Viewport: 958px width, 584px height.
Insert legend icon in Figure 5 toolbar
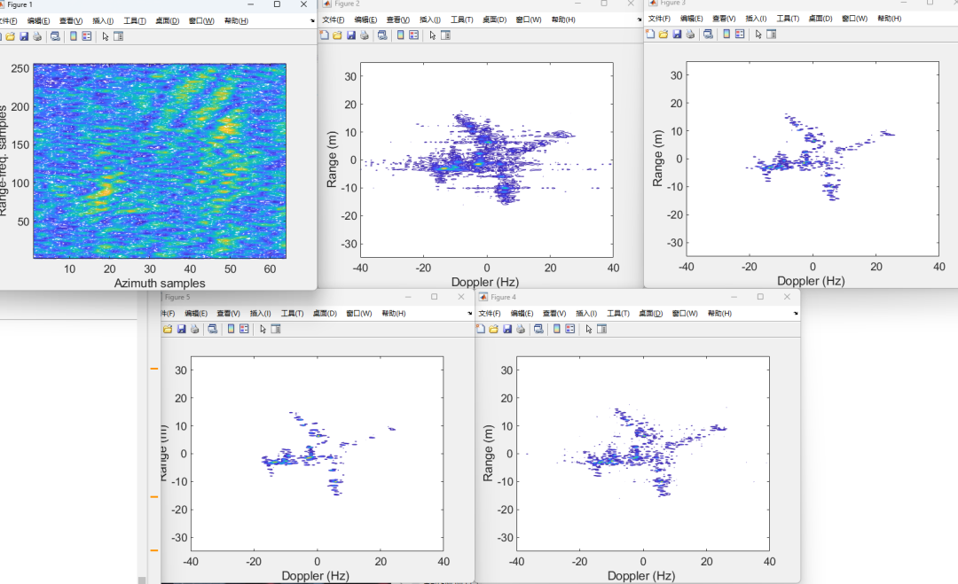tap(245, 329)
